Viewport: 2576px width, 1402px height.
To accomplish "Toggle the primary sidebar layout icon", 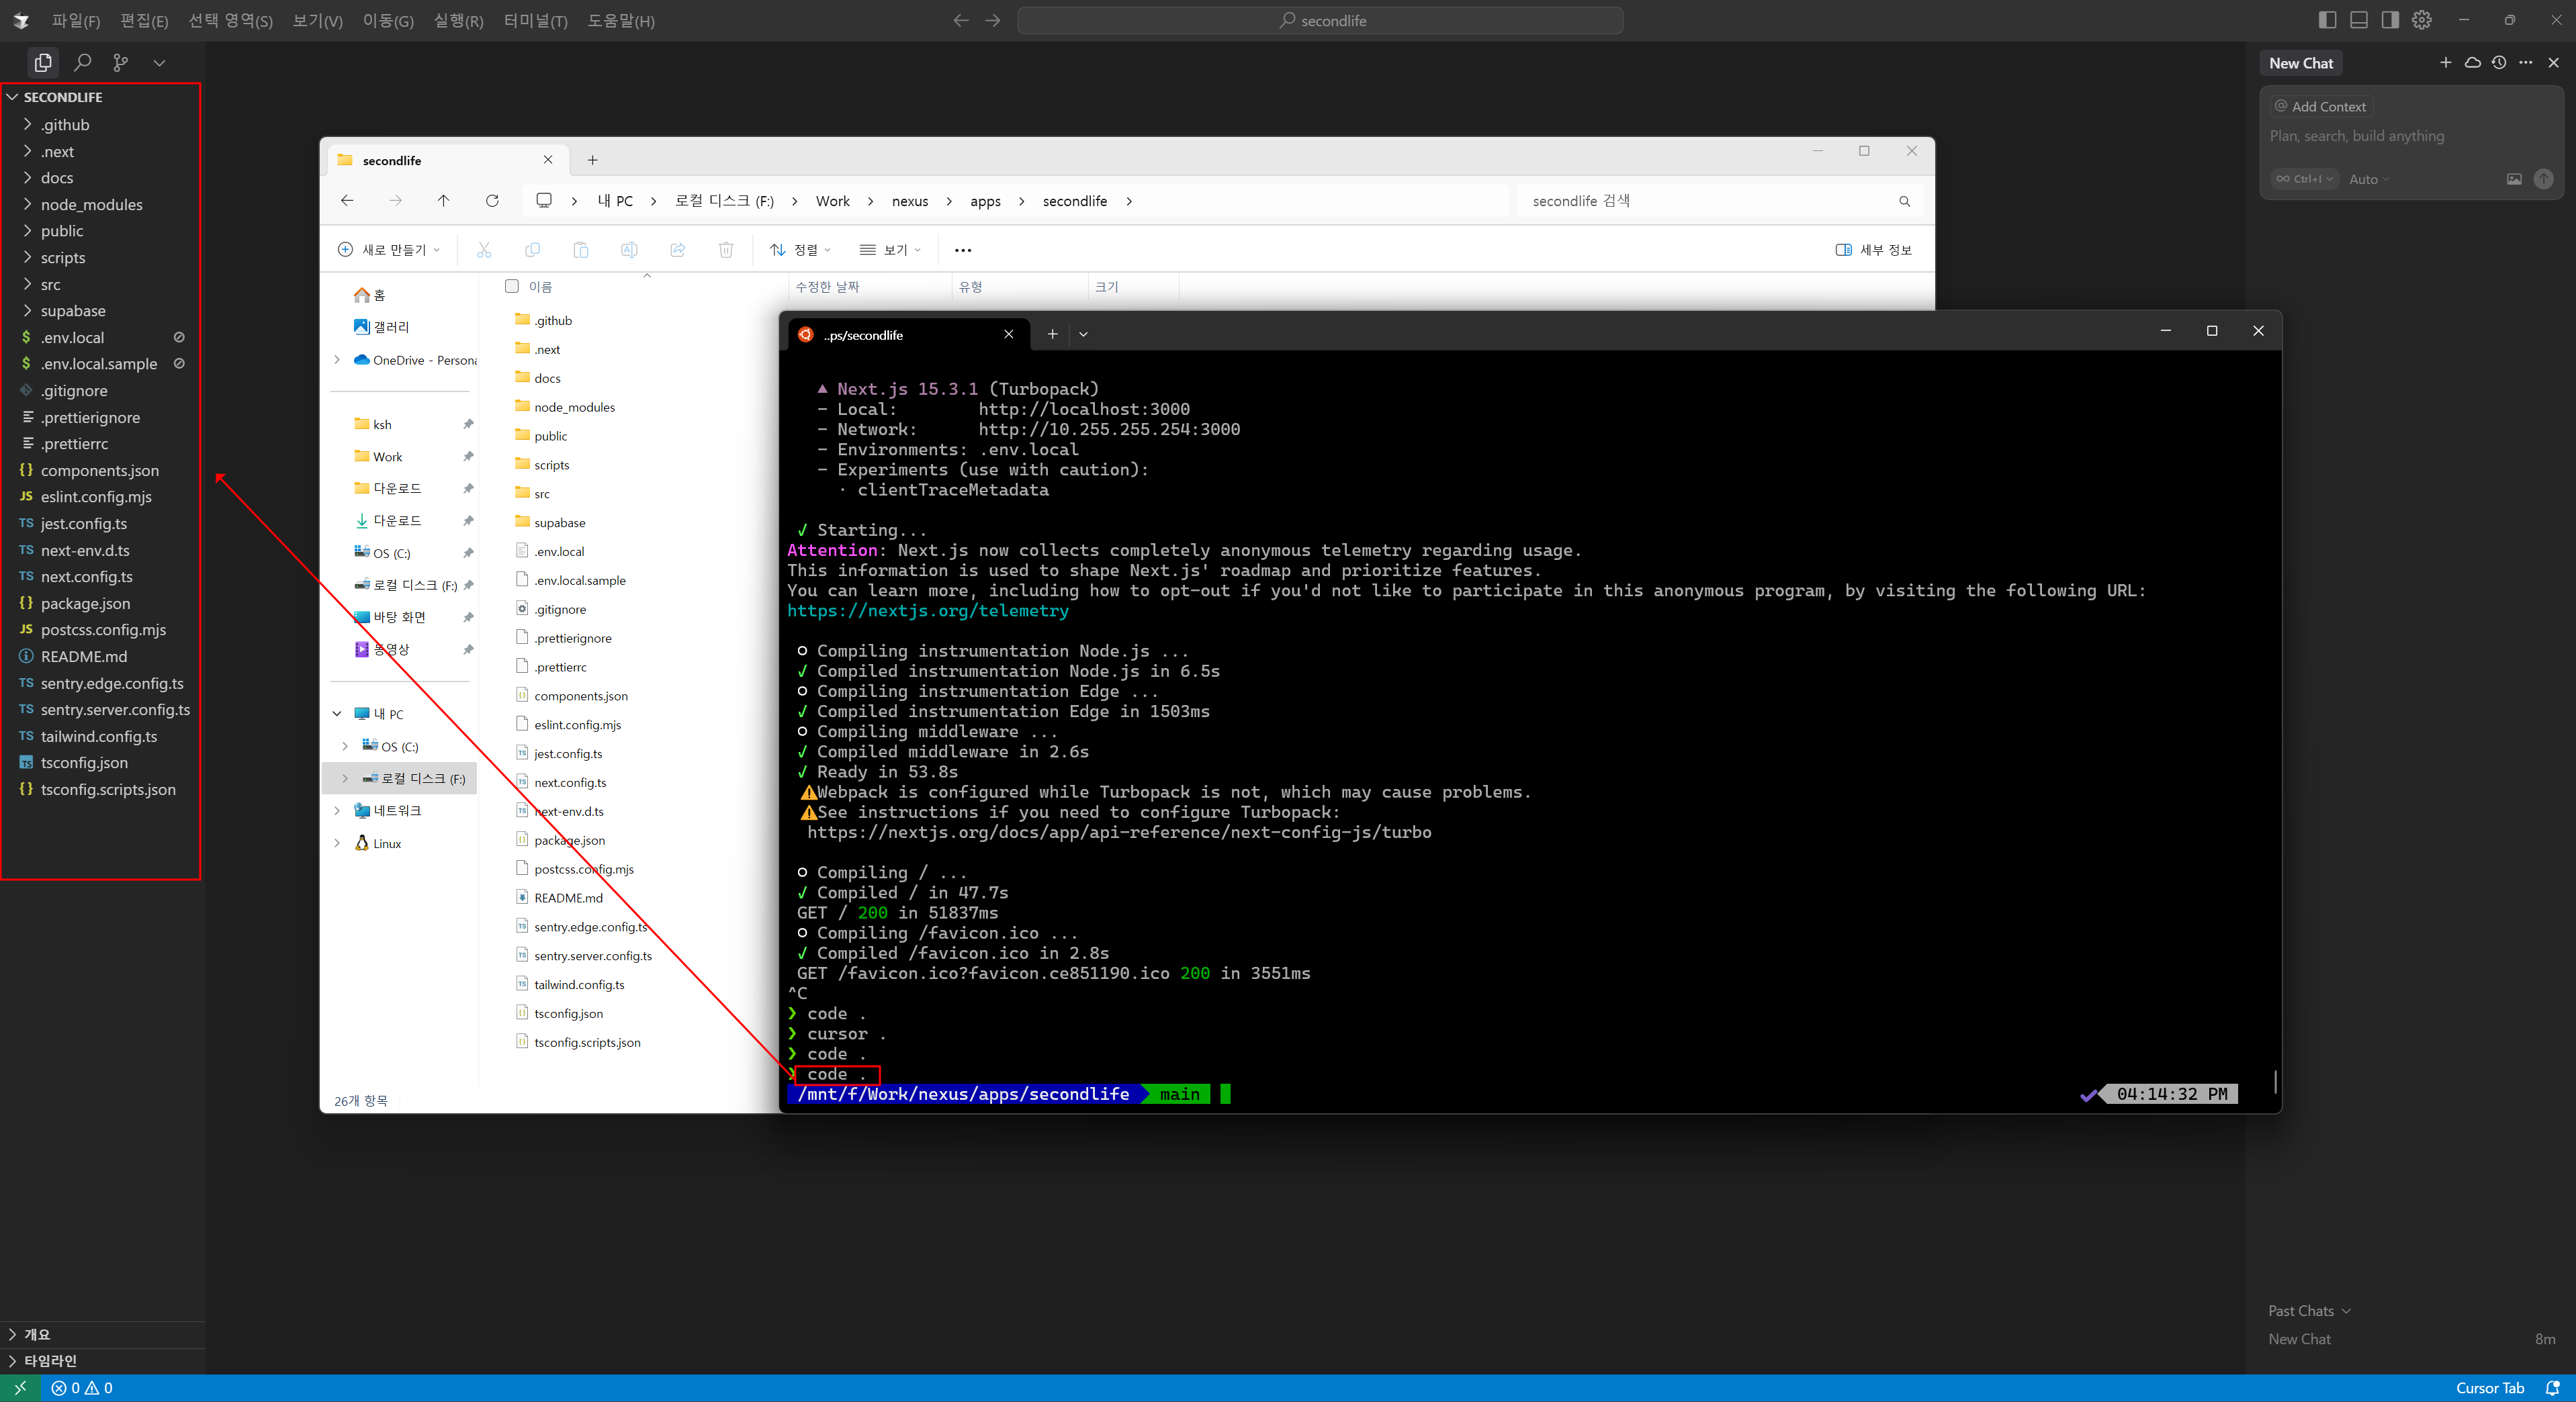I will 2327,20.
